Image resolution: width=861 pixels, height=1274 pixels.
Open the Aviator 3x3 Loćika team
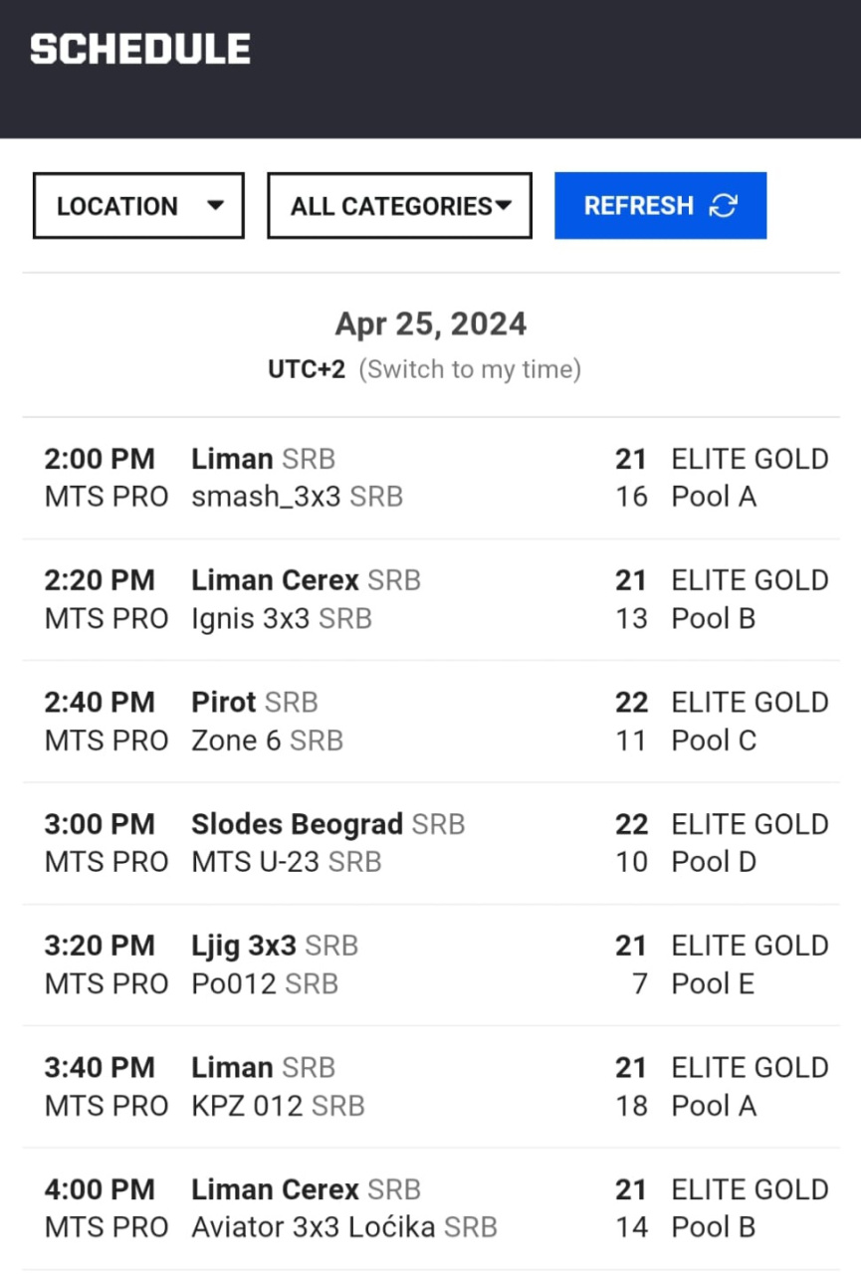click(x=314, y=1227)
